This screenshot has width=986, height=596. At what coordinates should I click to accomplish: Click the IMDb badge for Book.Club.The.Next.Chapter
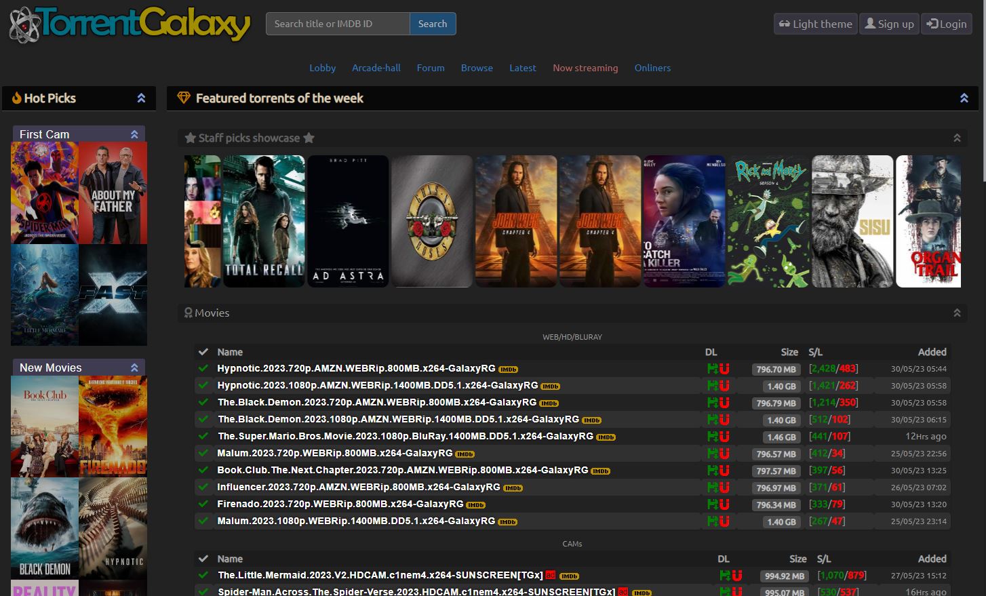[x=600, y=471]
